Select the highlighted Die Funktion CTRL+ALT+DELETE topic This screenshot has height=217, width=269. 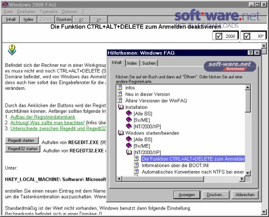(x=193, y=159)
